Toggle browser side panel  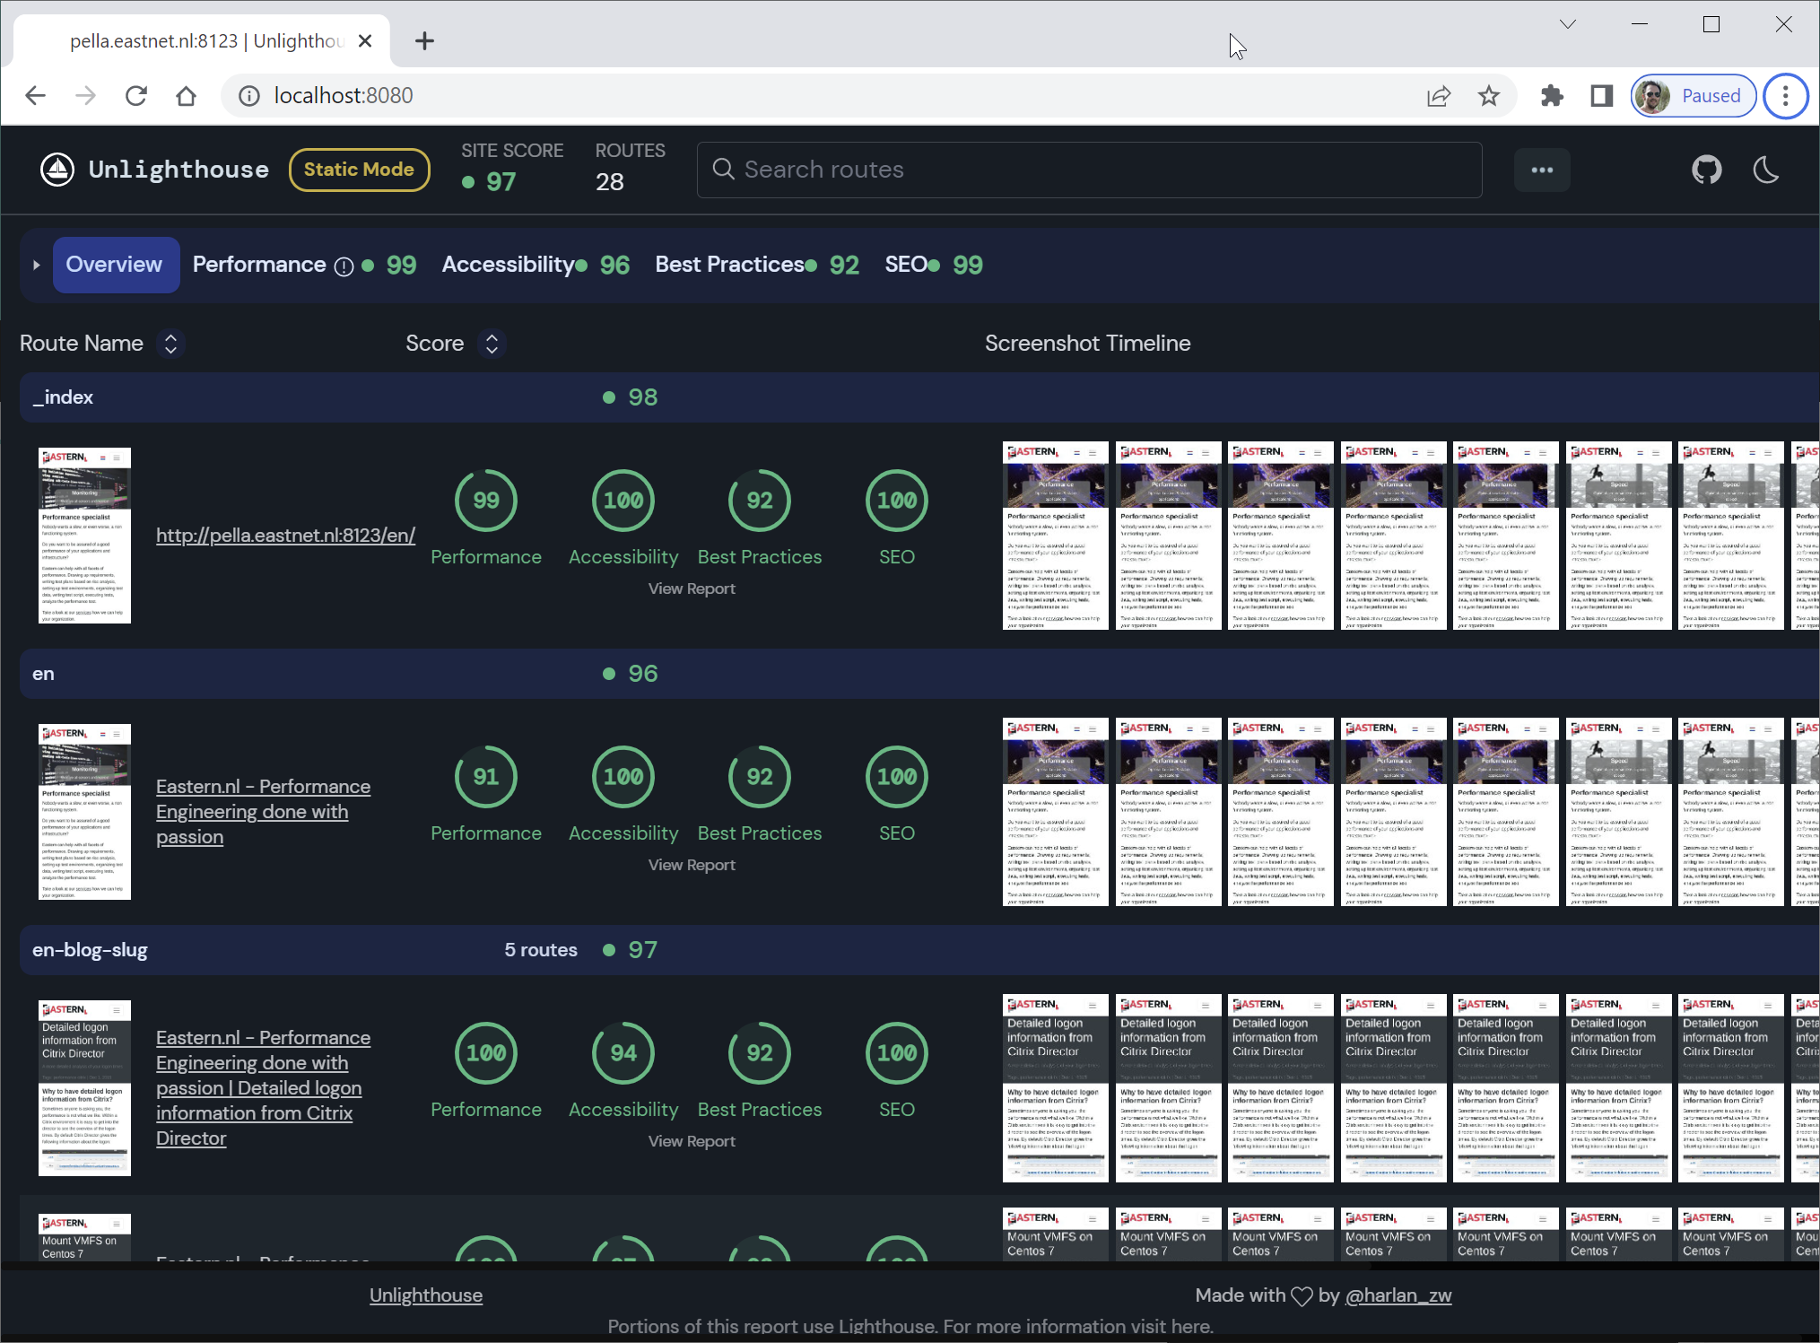1601,96
